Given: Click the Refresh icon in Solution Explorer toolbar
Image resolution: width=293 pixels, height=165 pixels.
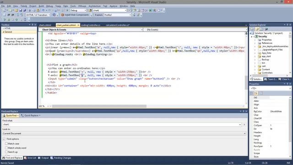Looking at the screenshot, I should (x=261, y=29).
